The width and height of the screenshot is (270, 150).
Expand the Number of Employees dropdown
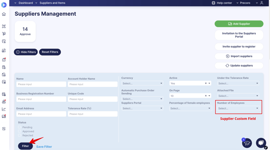[x=238, y=109]
